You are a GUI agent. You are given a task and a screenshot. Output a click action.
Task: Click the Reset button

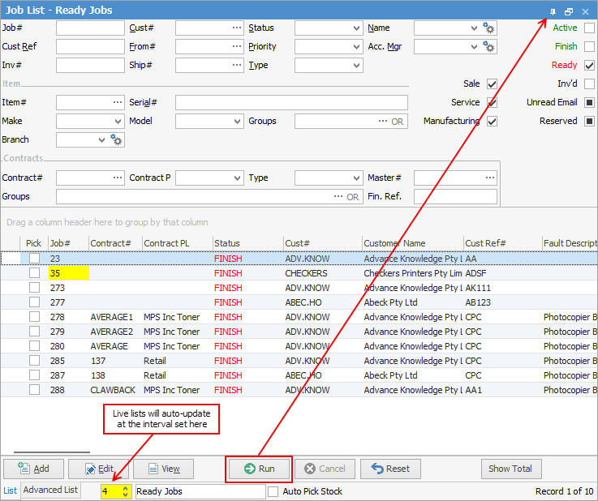point(390,469)
